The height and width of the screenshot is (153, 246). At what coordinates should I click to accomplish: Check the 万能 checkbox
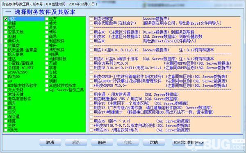[x=47, y=63]
